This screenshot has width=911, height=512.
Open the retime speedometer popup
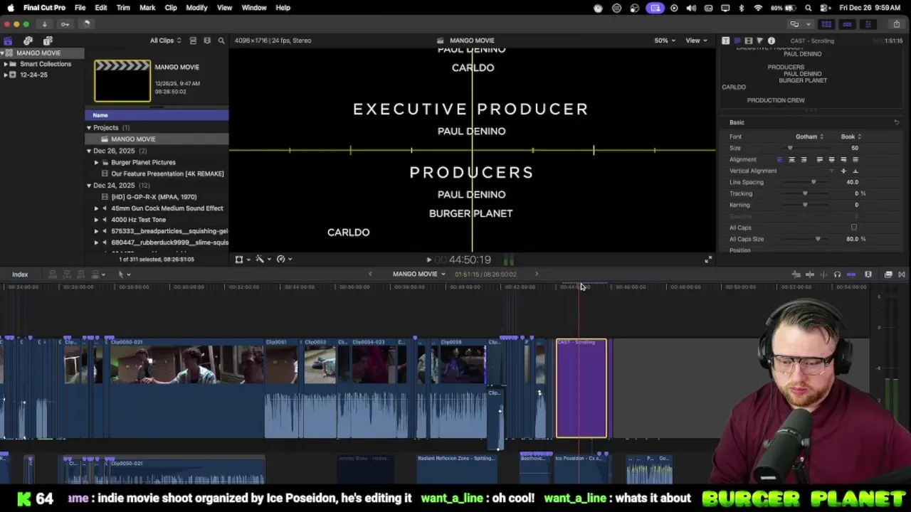point(283,260)
